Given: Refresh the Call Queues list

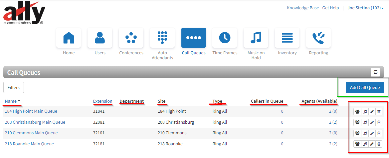Looking at the screenshot, I should (375, 72).
